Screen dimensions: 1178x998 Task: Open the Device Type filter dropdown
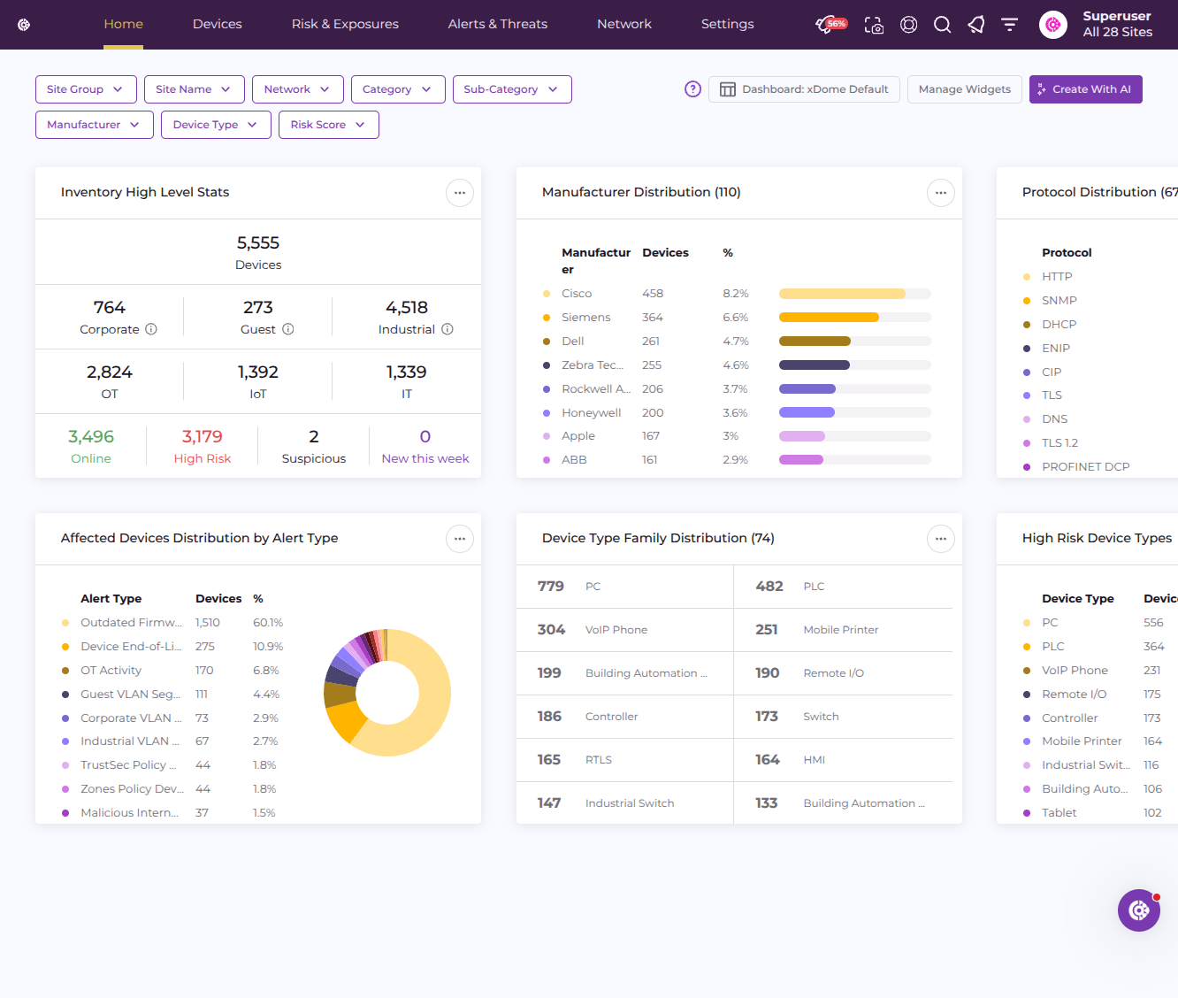tap(216, 125)
